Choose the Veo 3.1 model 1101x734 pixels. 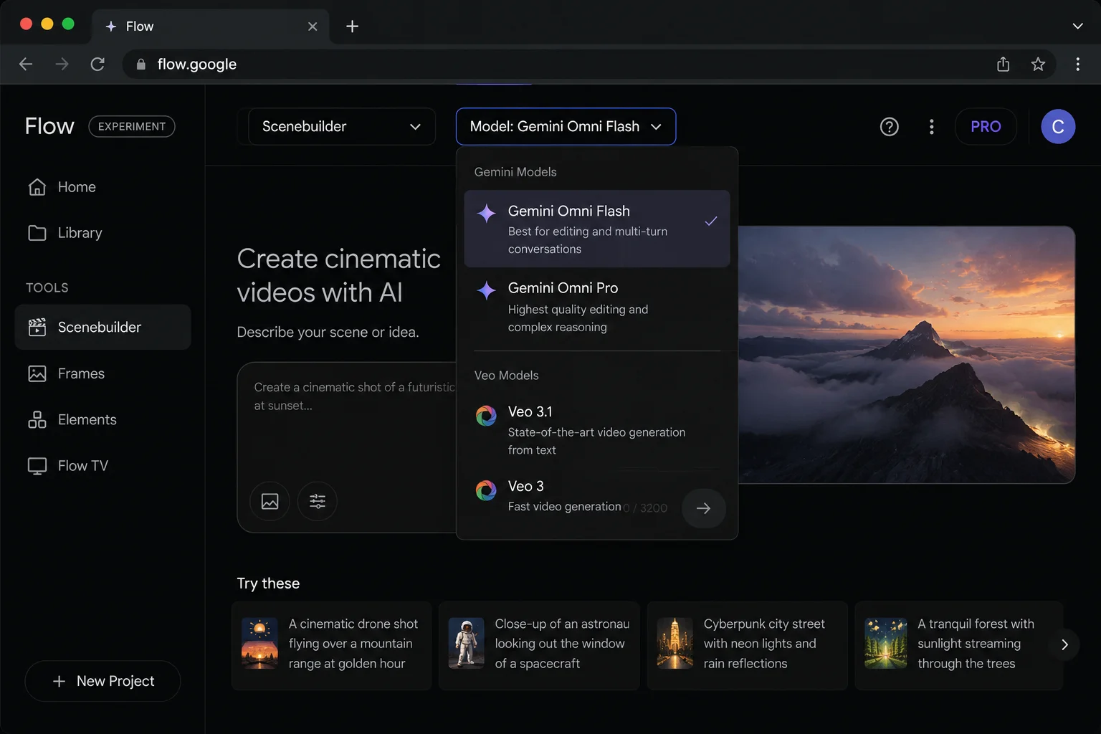[596, 430]
